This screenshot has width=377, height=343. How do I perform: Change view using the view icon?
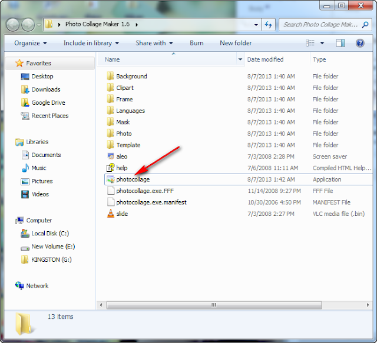[x=310, y=43]
